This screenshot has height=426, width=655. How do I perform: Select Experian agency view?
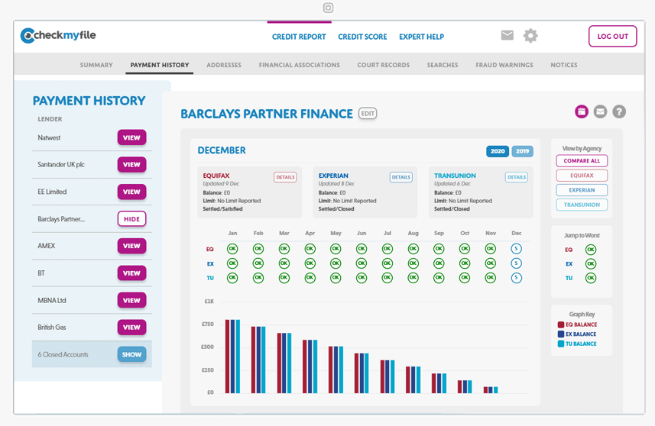pyautogui.click(x=582, y=190)
